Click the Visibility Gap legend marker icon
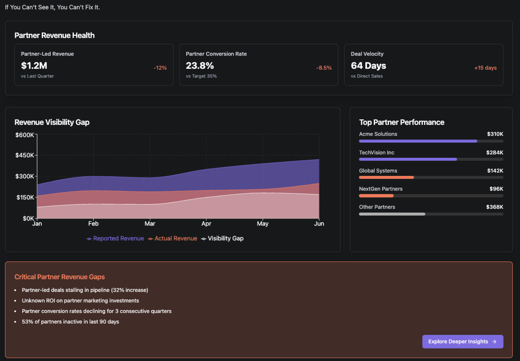 204,239
